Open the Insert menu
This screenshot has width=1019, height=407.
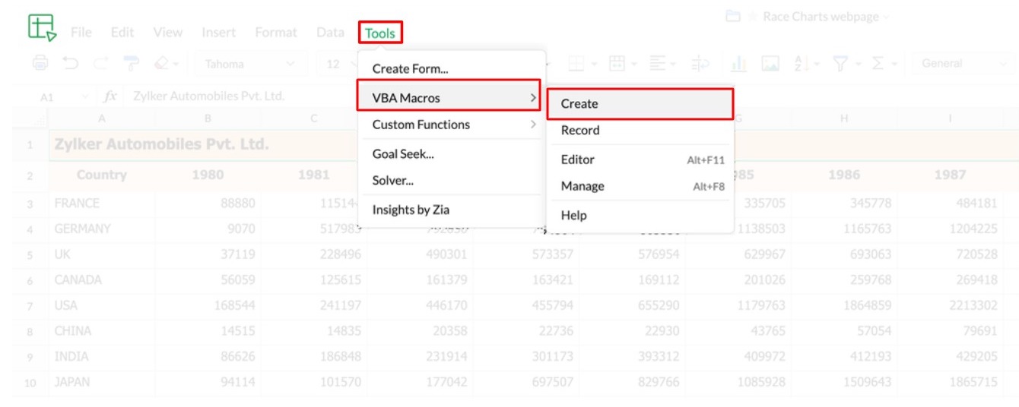(x=218, y=33)
